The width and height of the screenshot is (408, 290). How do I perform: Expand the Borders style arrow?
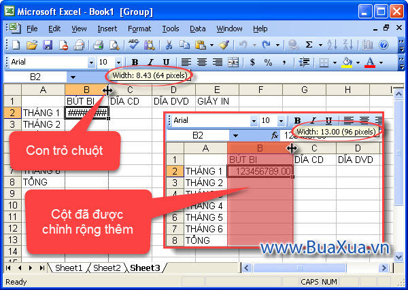pyautogui.click(x=335, y=62)
